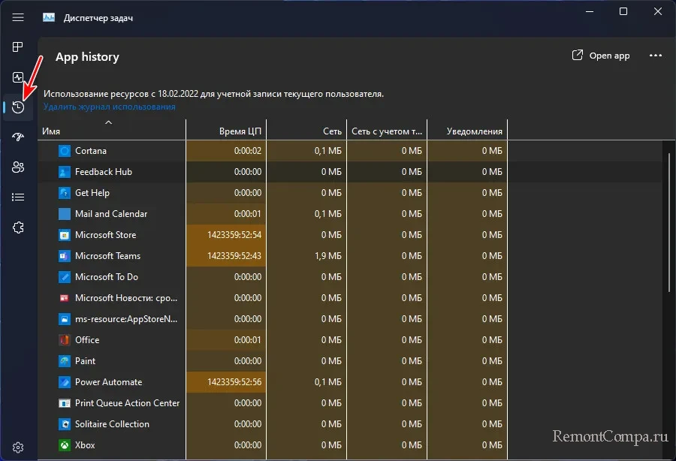Open the Services sidebar icon
Image resolution: width=676 pixels, height=461 pixels.
pos(18,227)
